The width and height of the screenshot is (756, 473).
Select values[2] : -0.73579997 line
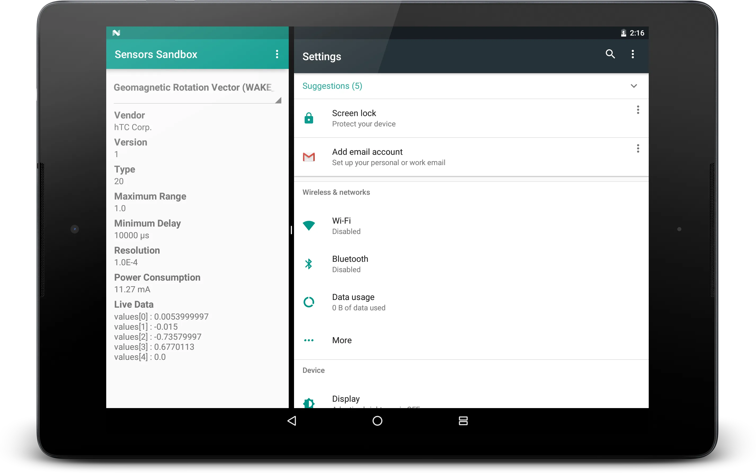(158, 337)
